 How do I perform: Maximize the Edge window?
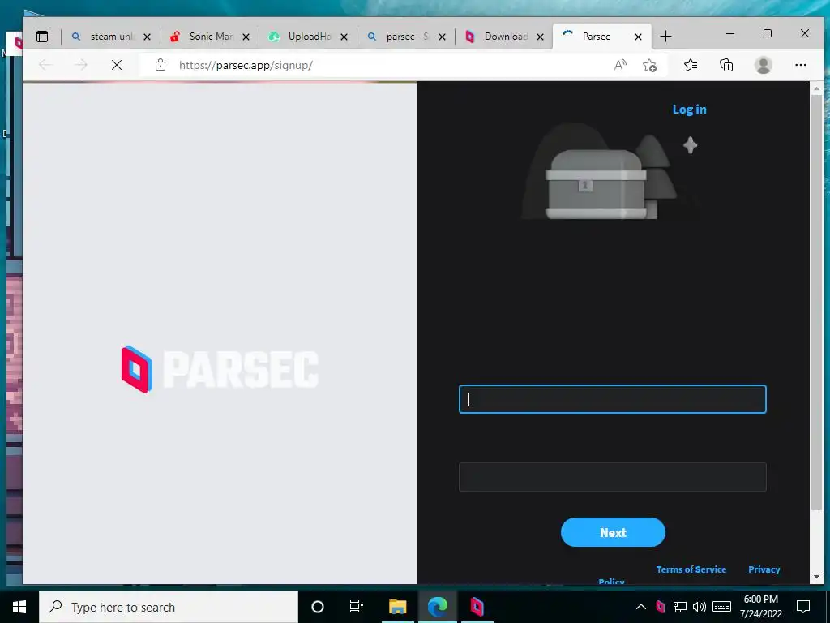coord(768,33)
